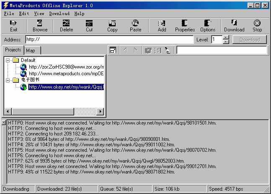Click the lightning app icon in title bar
271x194 pixels.
point(6,5)
